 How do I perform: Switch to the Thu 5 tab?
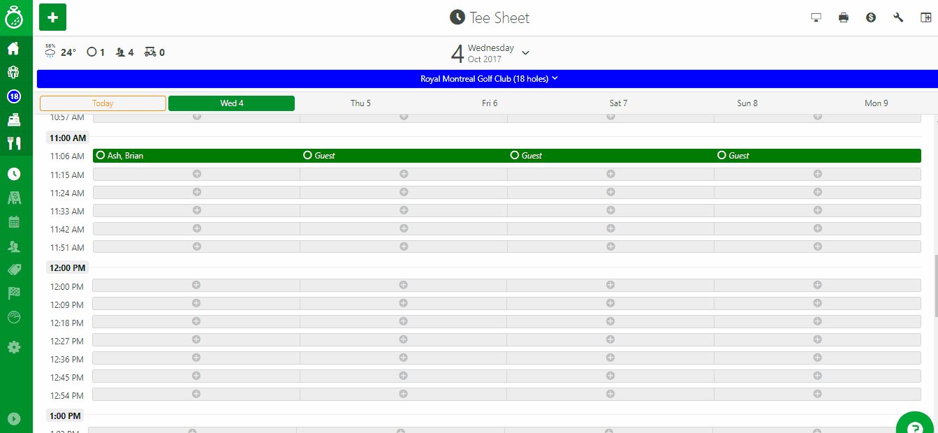tap(360, 103)
